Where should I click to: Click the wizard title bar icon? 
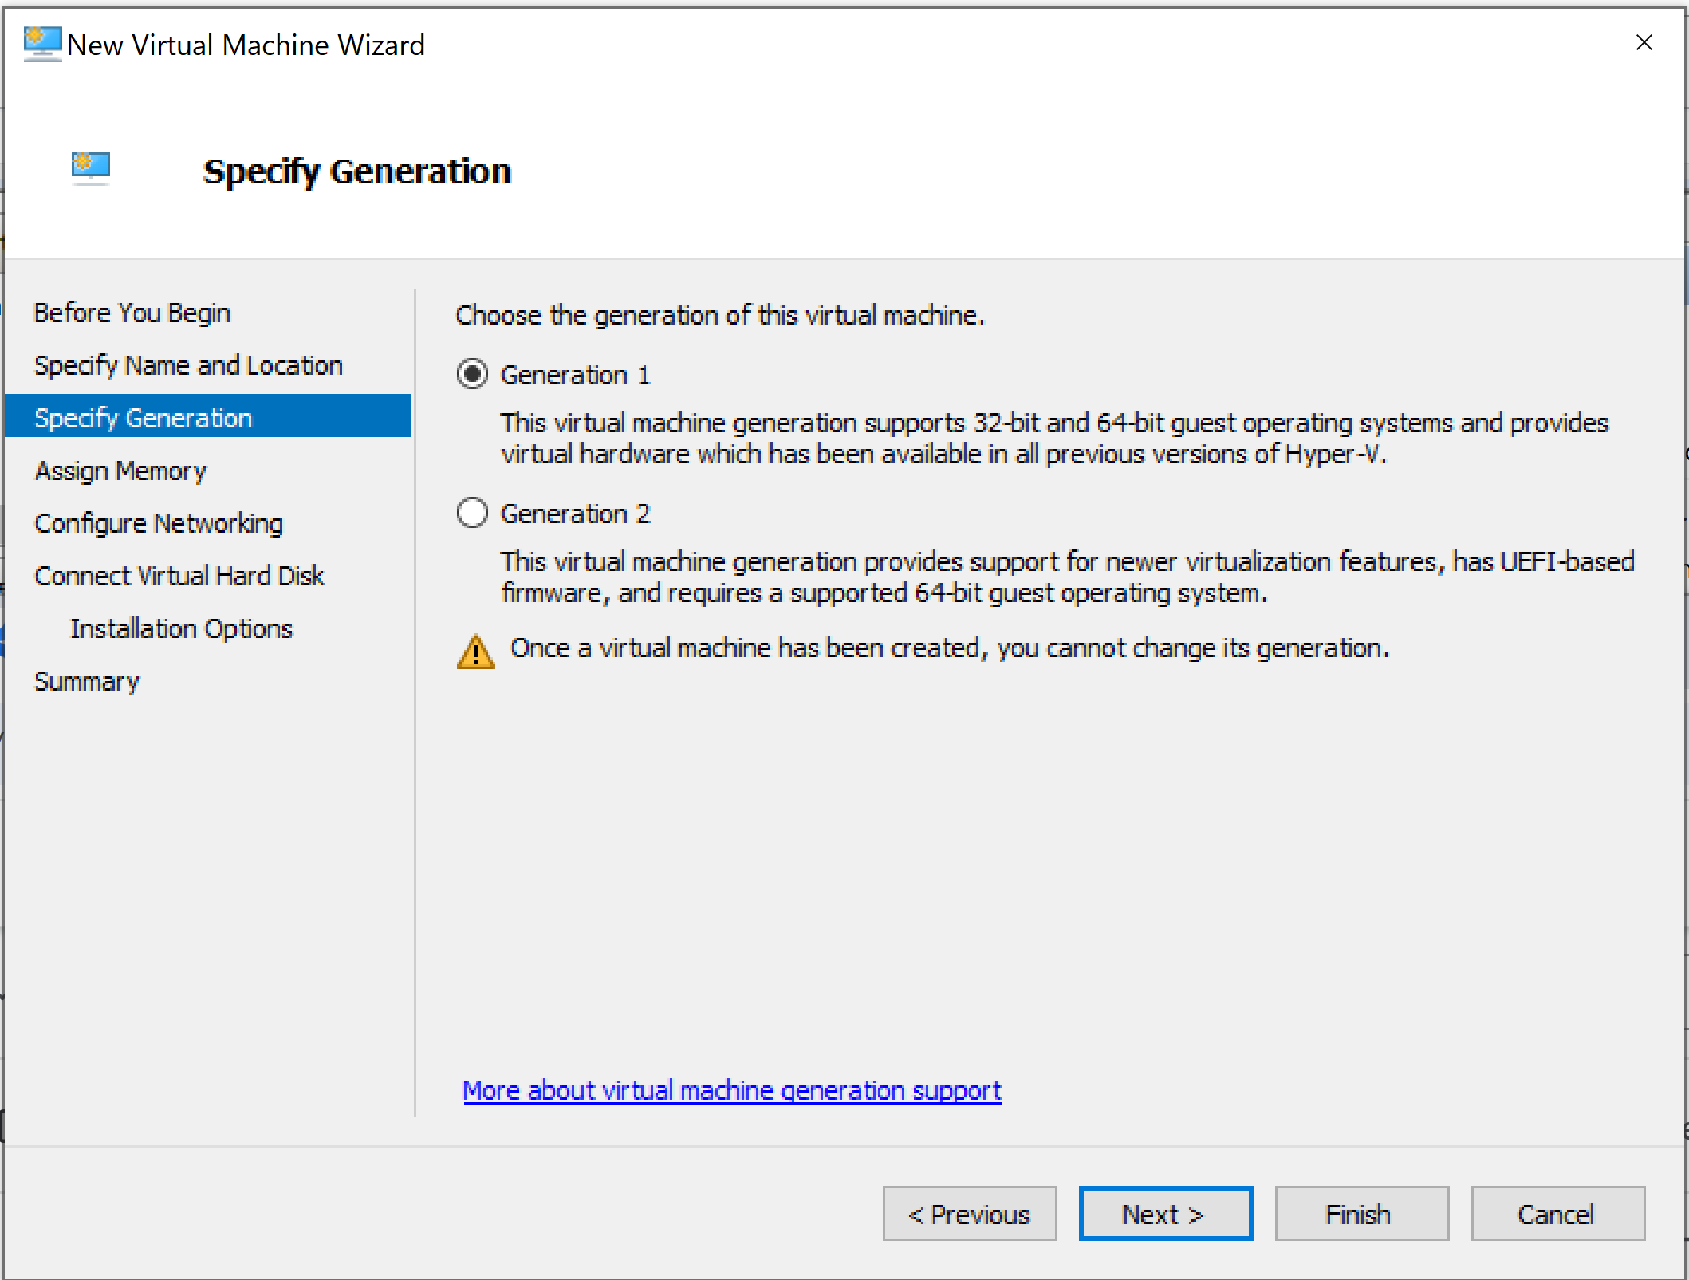point(41,44)
